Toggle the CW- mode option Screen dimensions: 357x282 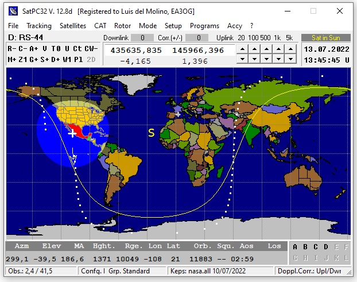92,49
